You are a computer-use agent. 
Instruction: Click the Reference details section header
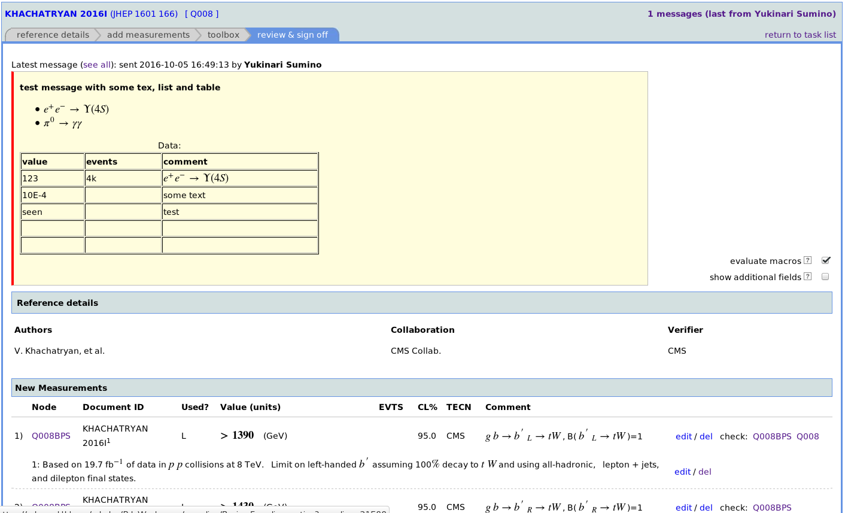click(x=422, y=303)
